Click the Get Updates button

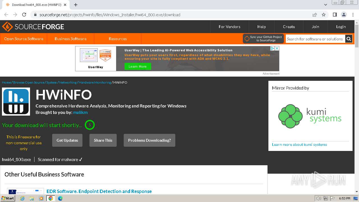[x=67, y=140]
